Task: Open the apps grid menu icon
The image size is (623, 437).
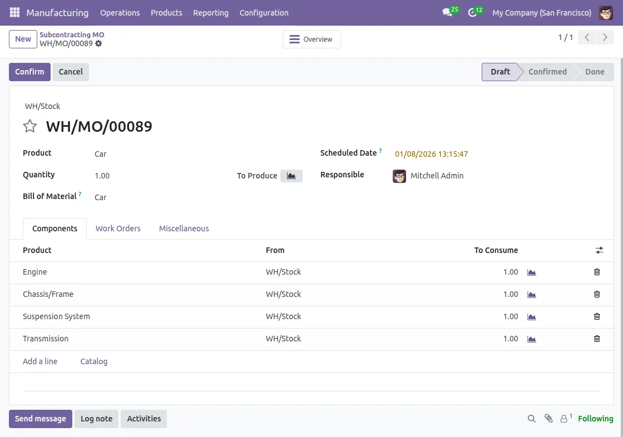Action: coord(14,12)
